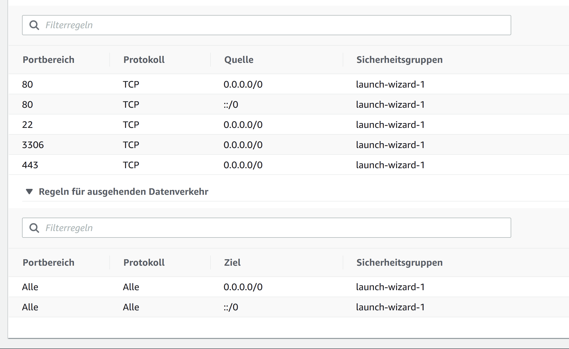Click the outbound Protokoll column header
The height and width of the screenshot is (349, 569).
144,262
